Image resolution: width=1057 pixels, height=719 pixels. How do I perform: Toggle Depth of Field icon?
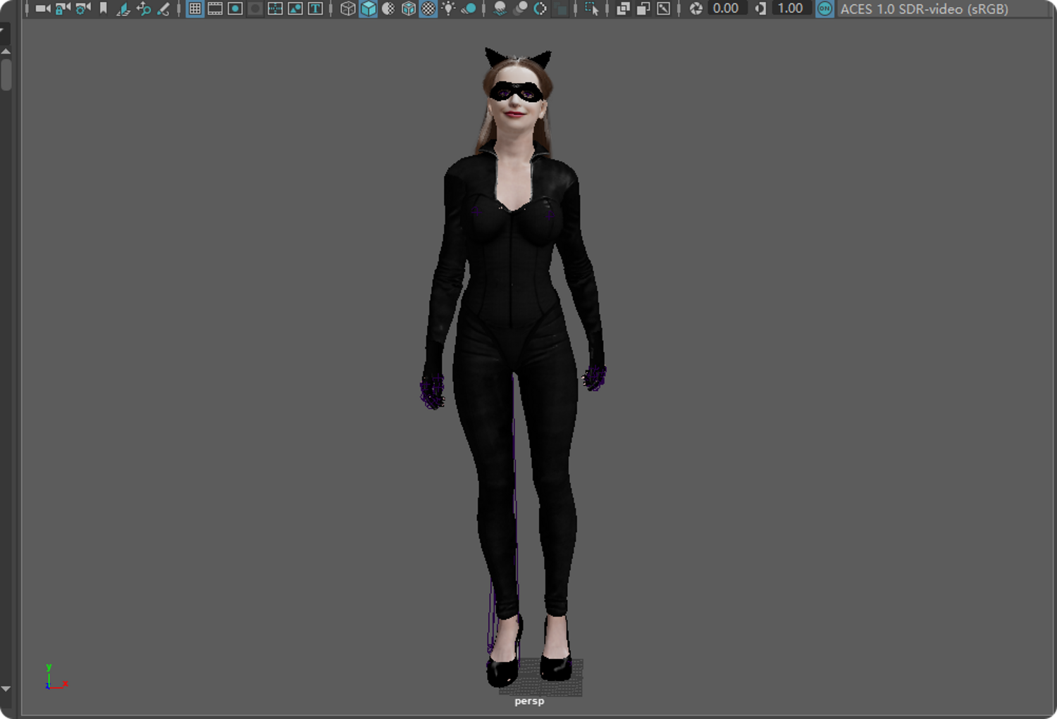pyautogui.click(x=561, y=8)
